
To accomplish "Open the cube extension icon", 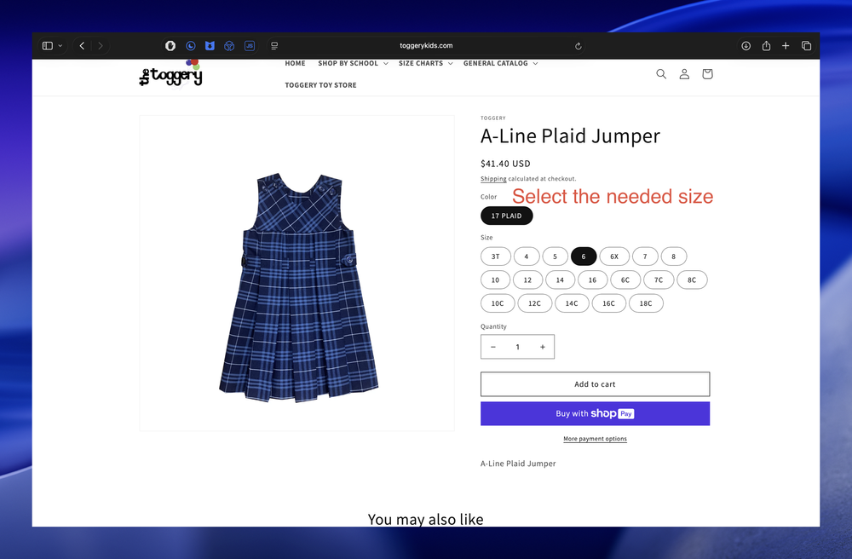I will 229,46.
